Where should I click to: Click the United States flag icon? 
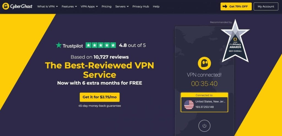tap(189, 105)
